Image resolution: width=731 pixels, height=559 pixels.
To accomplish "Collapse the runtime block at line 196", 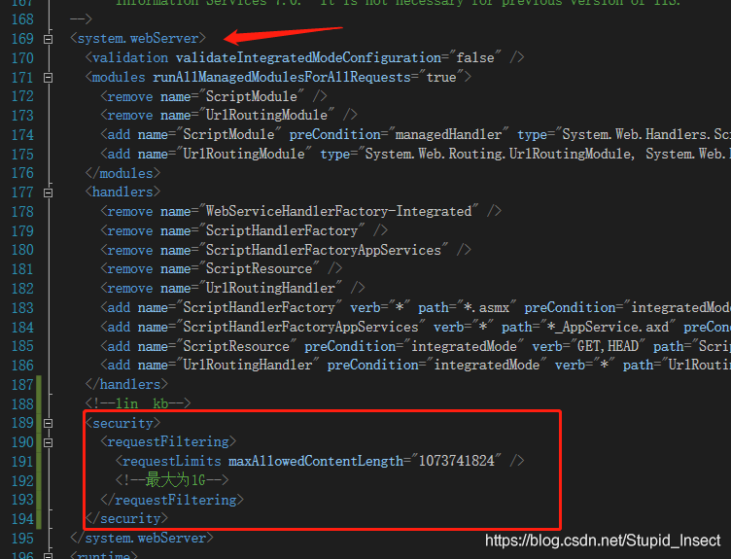I will (48, 556).
